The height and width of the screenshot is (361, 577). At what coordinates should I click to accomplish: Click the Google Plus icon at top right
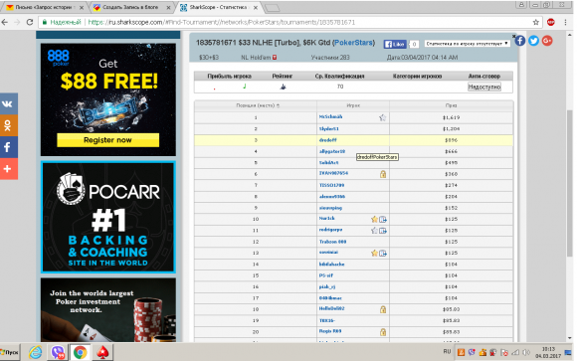coord(547,41)
